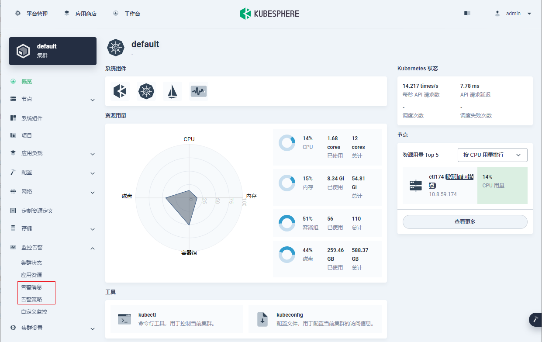The width and height of the screenshot is (542, 342).
Task: Collapse the 监控告警 menu chevron
Action: coord(93,248)
